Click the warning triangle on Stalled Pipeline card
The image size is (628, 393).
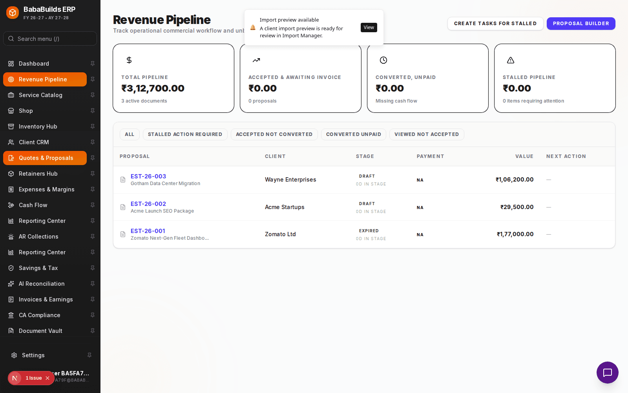point(511,60)
